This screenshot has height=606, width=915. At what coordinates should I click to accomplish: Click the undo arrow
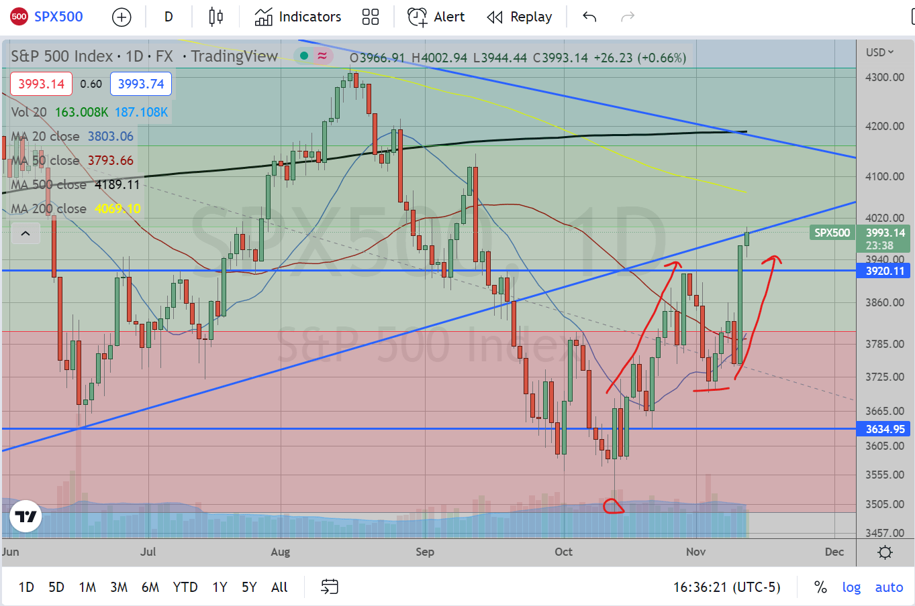[589, 17]
